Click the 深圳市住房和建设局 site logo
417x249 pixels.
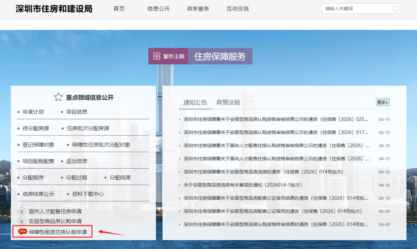point(53,8)
